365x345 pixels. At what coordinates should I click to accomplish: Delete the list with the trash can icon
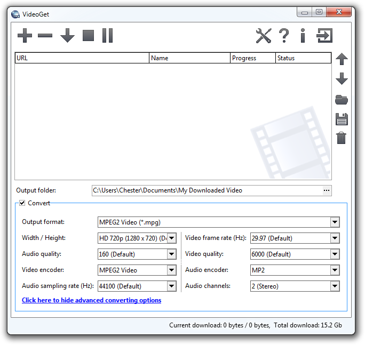(x=342, y=138)
